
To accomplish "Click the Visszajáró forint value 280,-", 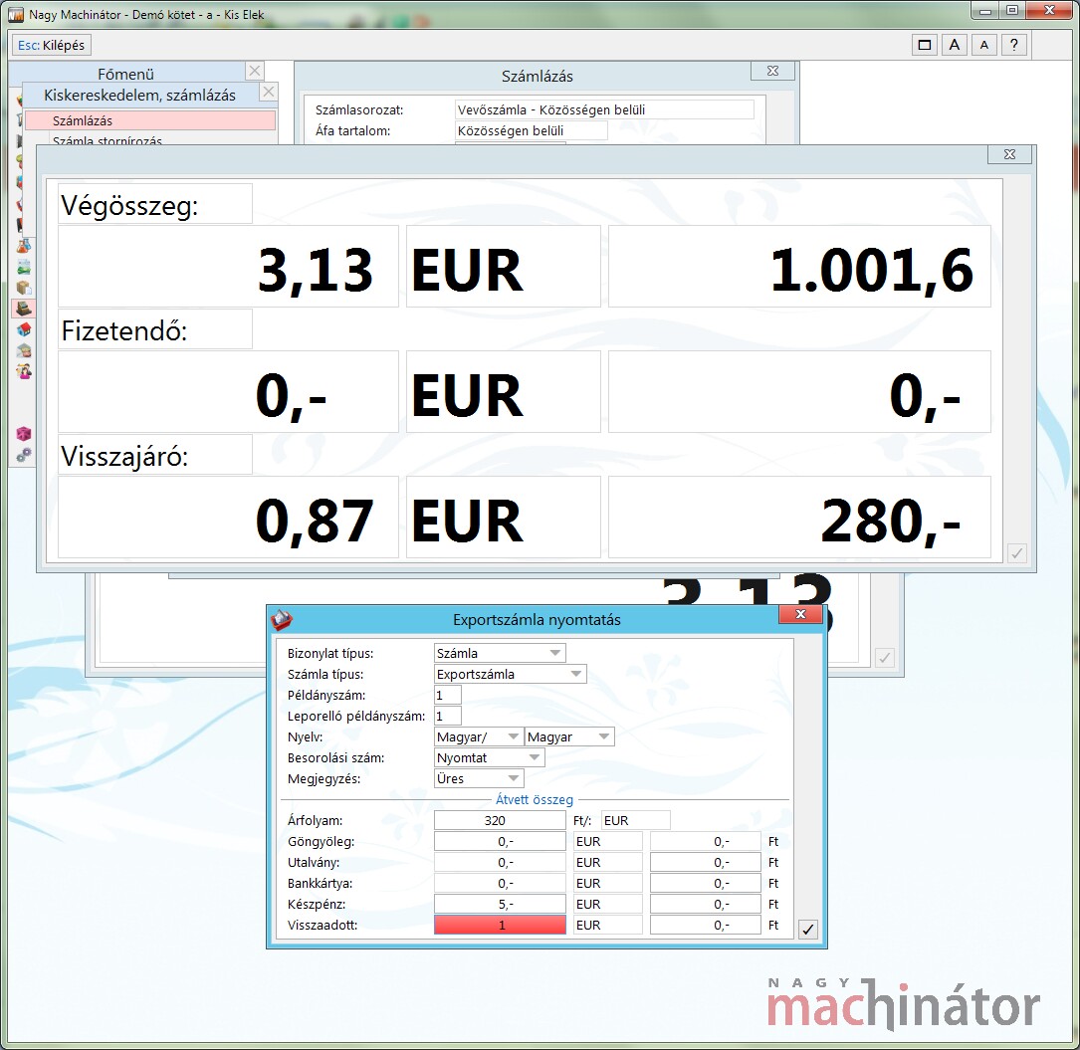I will (799, 518).
